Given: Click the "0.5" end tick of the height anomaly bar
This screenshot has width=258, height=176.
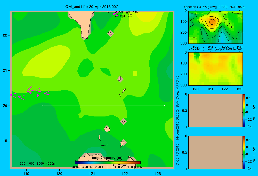Looking at the screenshot, I should pos(140,167).
